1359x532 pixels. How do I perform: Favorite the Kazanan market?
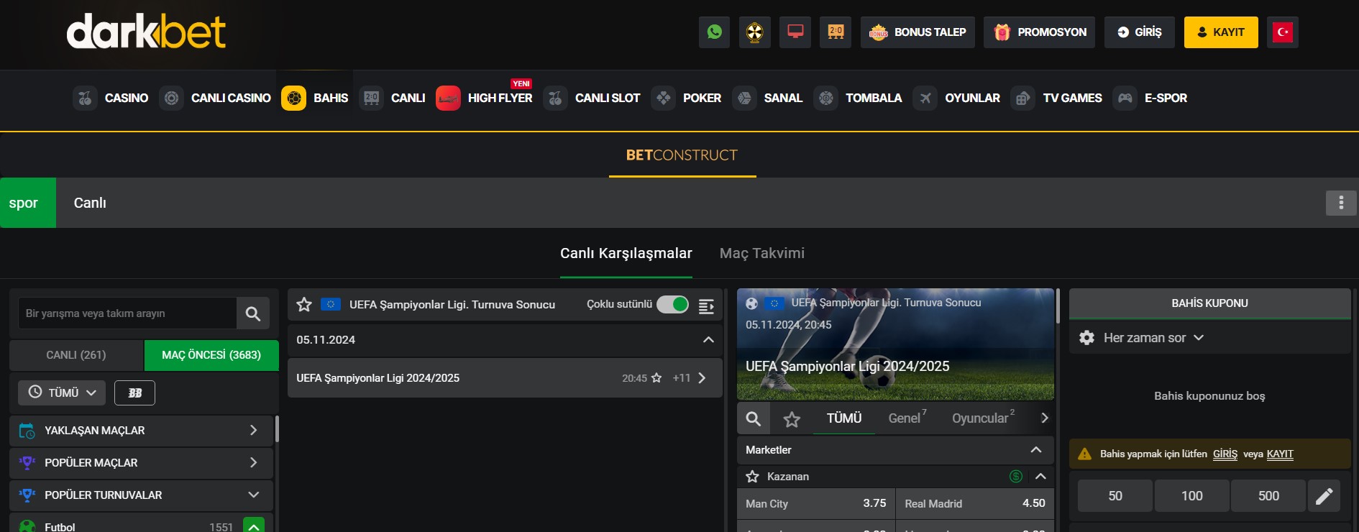pos(753,477)
